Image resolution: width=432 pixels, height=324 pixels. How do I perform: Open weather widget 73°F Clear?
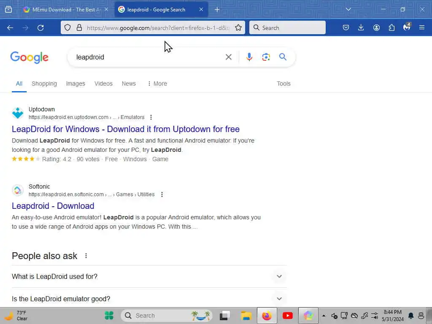[x=16, y=316]
